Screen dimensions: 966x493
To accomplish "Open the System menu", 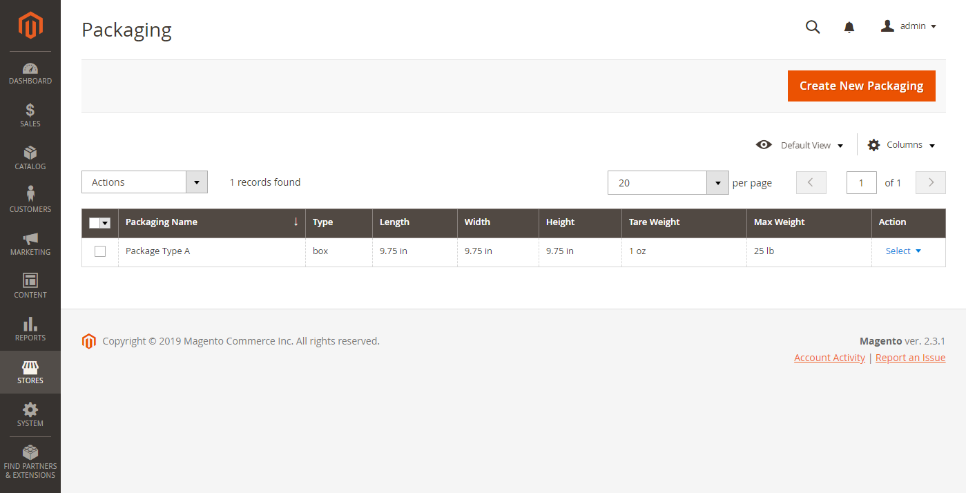I will pos(30,415).
